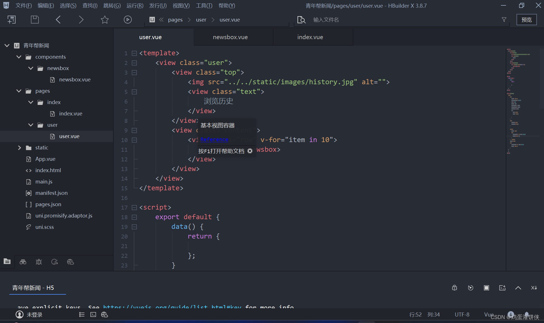Open the 文件(F) menu
The image size is (544, 323).
(x=24, y=6)
